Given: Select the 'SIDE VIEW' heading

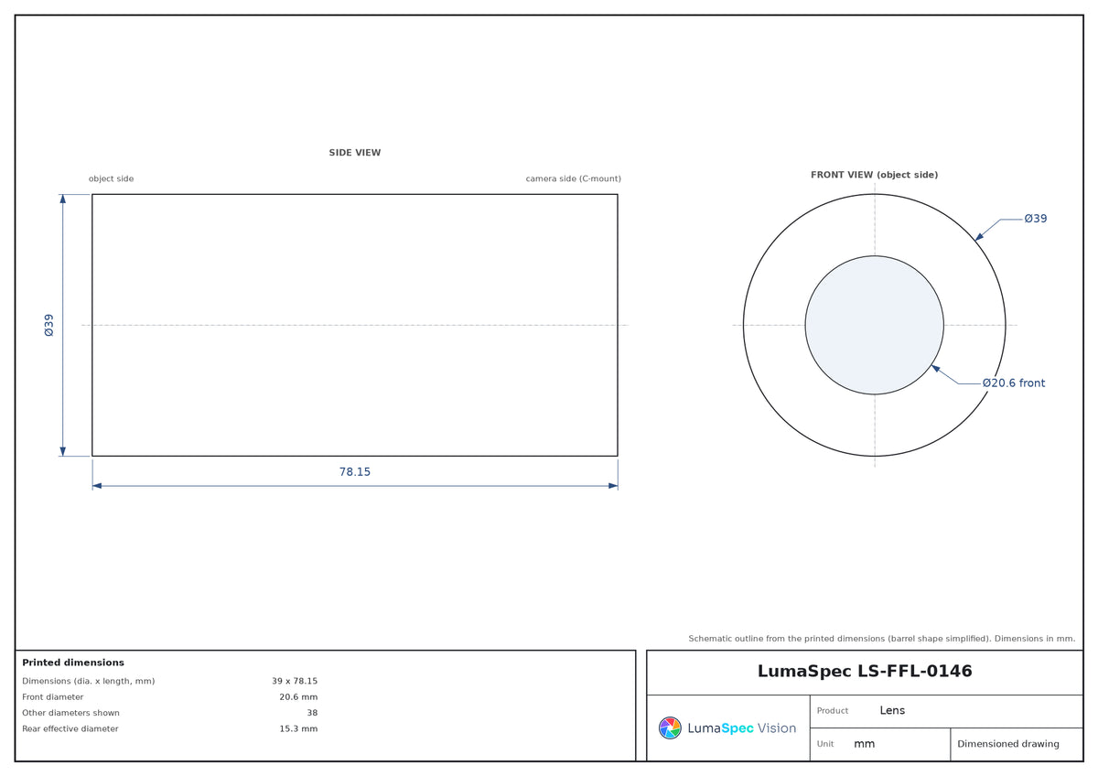Looking at the screenshot, I should click(x=355, y=153).
